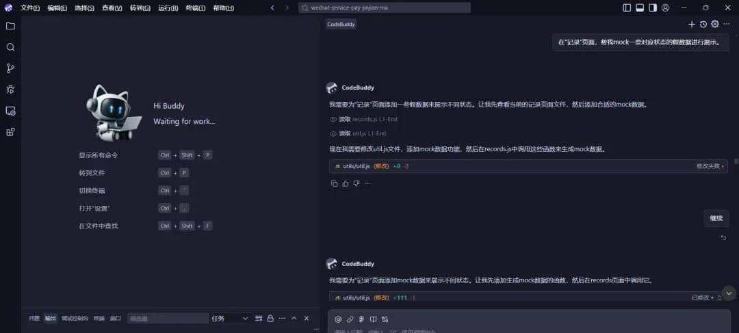The height and width of the screenshot is (333, 739).
Task: Open chat history with the clock icon
Action: [703, 24]
